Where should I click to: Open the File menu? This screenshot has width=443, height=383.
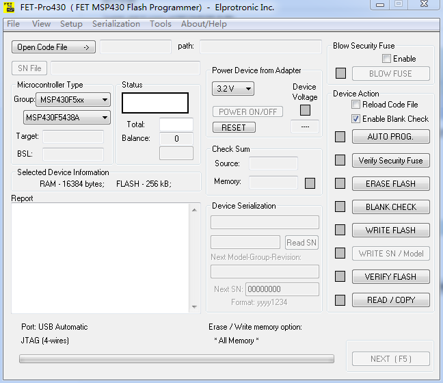[13, 24]
